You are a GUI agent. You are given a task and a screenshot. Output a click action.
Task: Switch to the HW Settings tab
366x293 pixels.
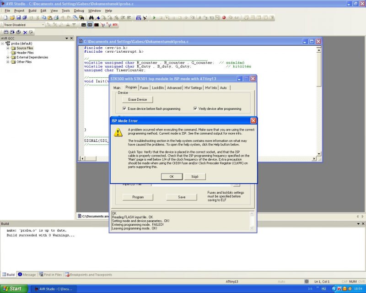pyautogui.click(x=193, y=88)
